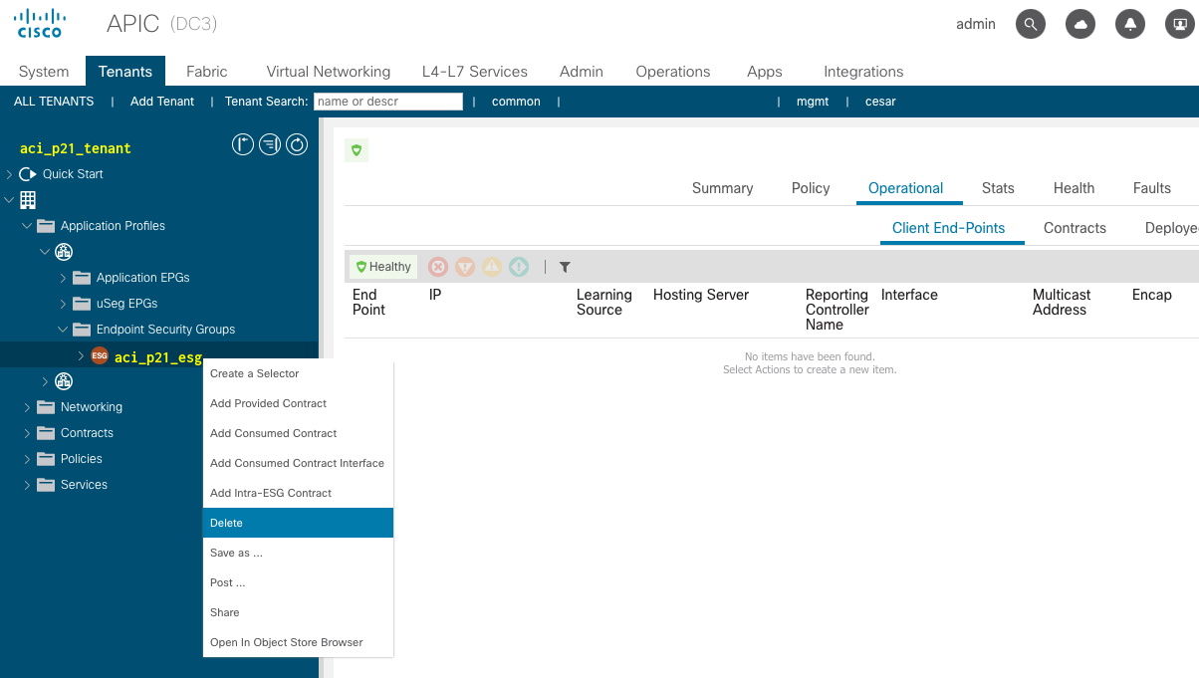
Task: Click the ESG icon beside aci_p21_esg
Action: pyautogui.click(x=100, y=356)
